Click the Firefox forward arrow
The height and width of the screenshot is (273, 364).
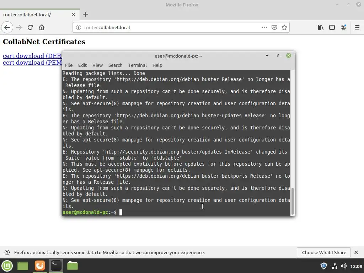(19, 27)
